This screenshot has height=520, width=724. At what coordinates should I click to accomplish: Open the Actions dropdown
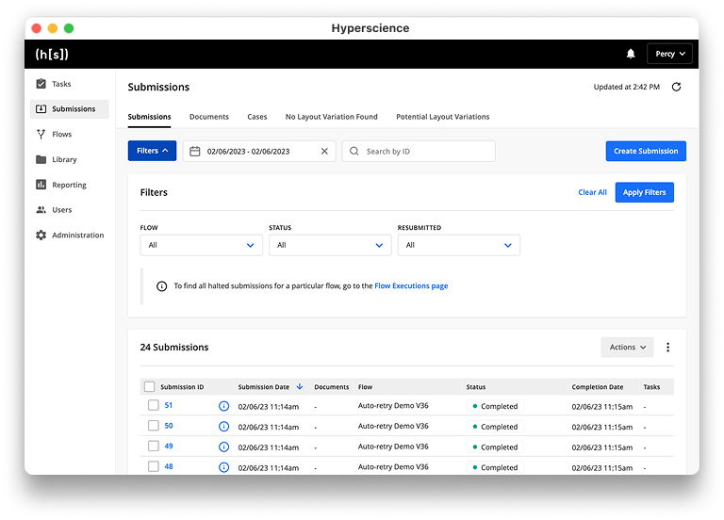627,347
